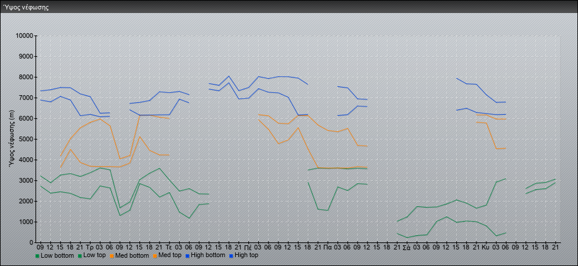The width and height of the screenshot is (578, 266).
Task: Click the 3000 y-axis label
Action: pyautogui.click(x=26, y=180)
